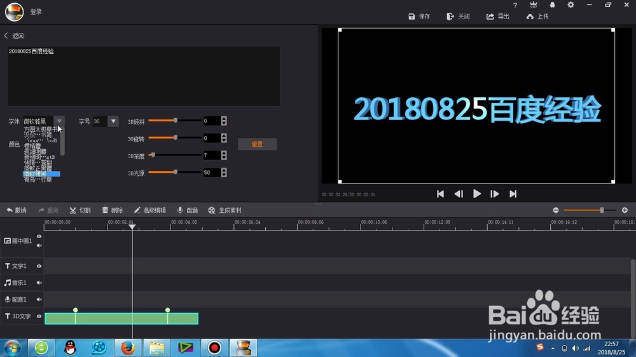Click the user avatar logo
The width and height of the screenshot is (636, 357).
coord(14,11)
